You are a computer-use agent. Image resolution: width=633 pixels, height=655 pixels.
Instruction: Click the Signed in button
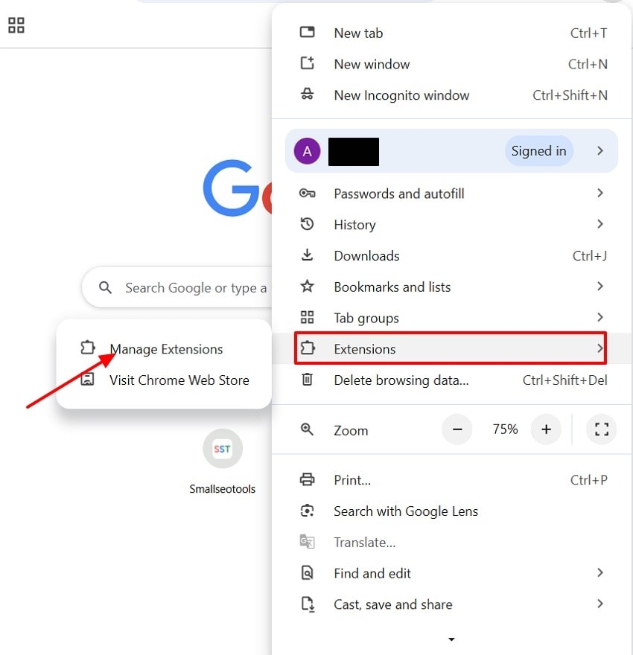[538, 151]
